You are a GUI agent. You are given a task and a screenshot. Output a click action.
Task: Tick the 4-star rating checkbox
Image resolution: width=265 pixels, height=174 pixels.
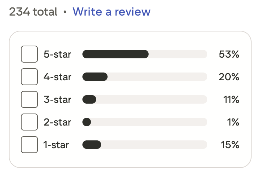[29, 77]
